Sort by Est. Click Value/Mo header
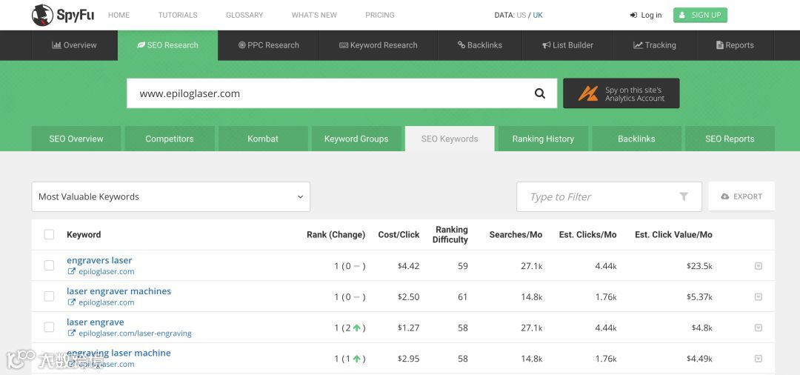Screen dimensions: 800x375 673,235
